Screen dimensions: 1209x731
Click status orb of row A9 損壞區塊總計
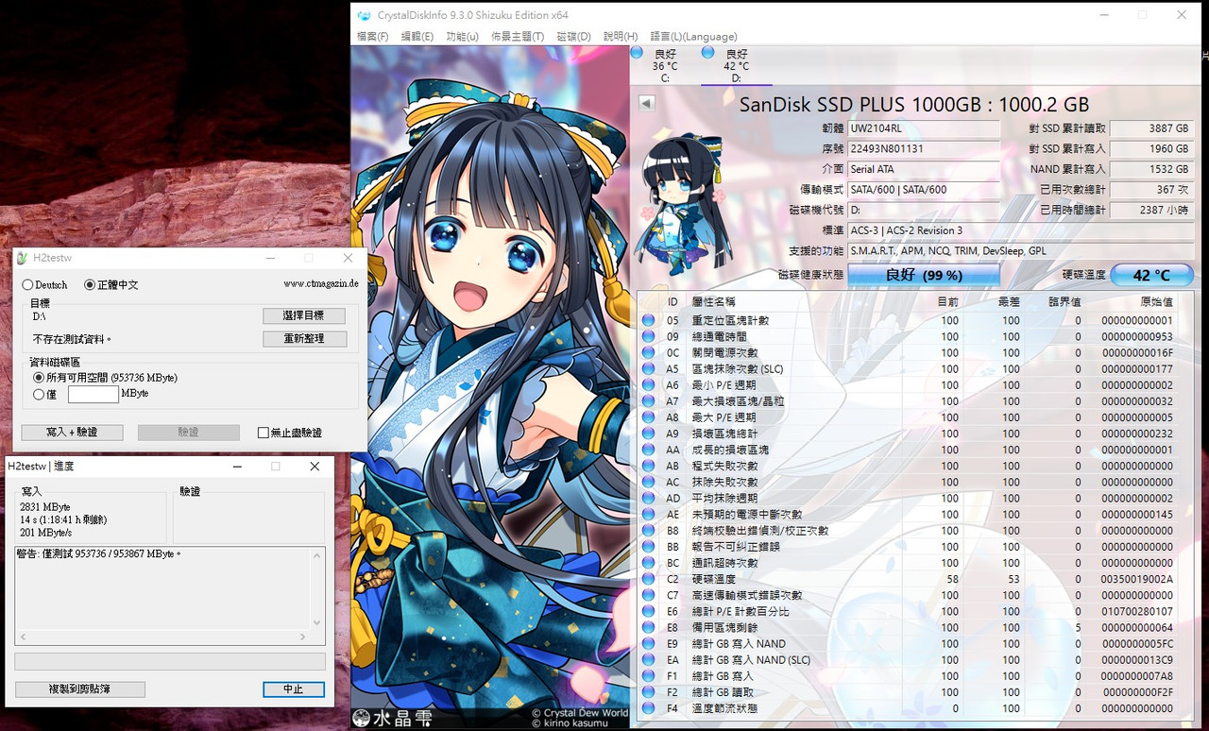tap(648, 433)
